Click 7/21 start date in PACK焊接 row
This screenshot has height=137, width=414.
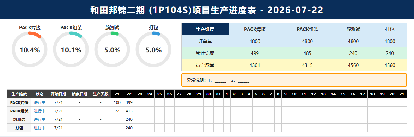(58, 102)
